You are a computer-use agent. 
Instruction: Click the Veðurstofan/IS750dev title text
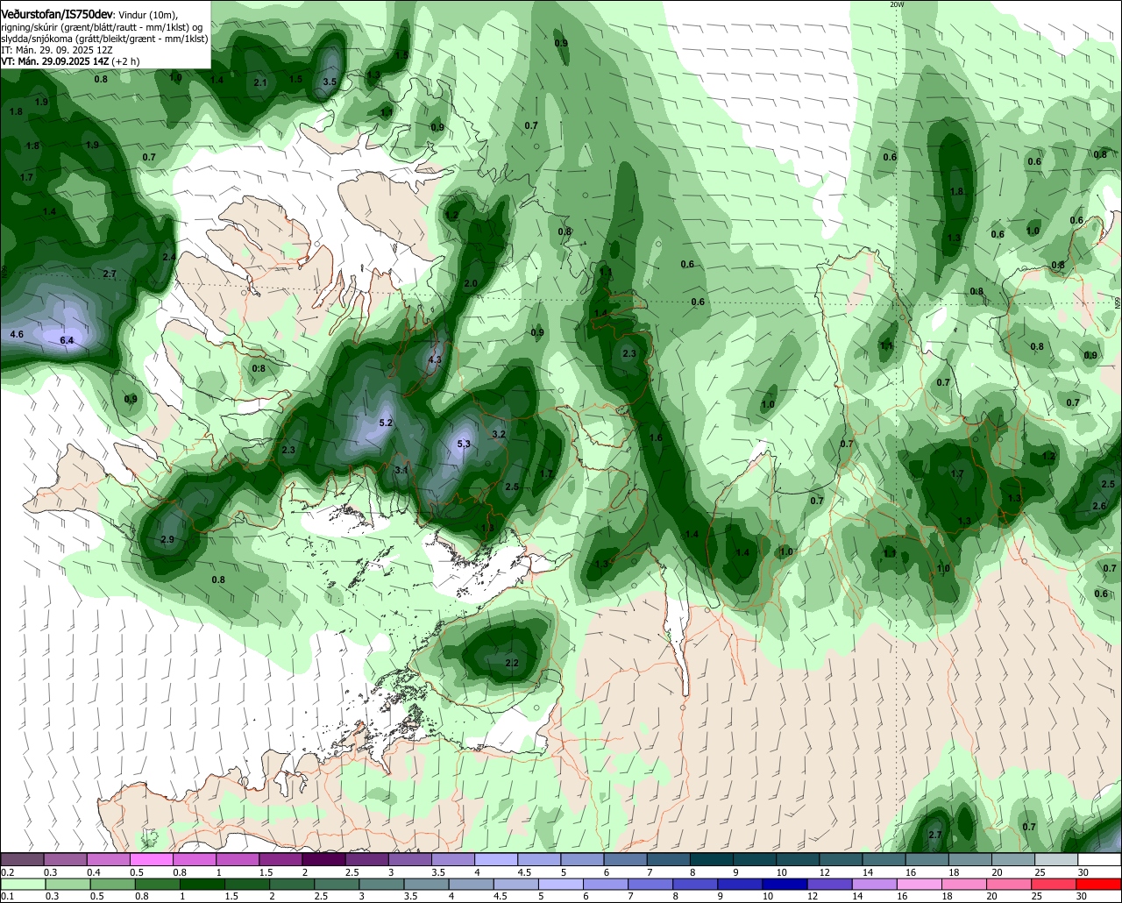click(57, 15)
